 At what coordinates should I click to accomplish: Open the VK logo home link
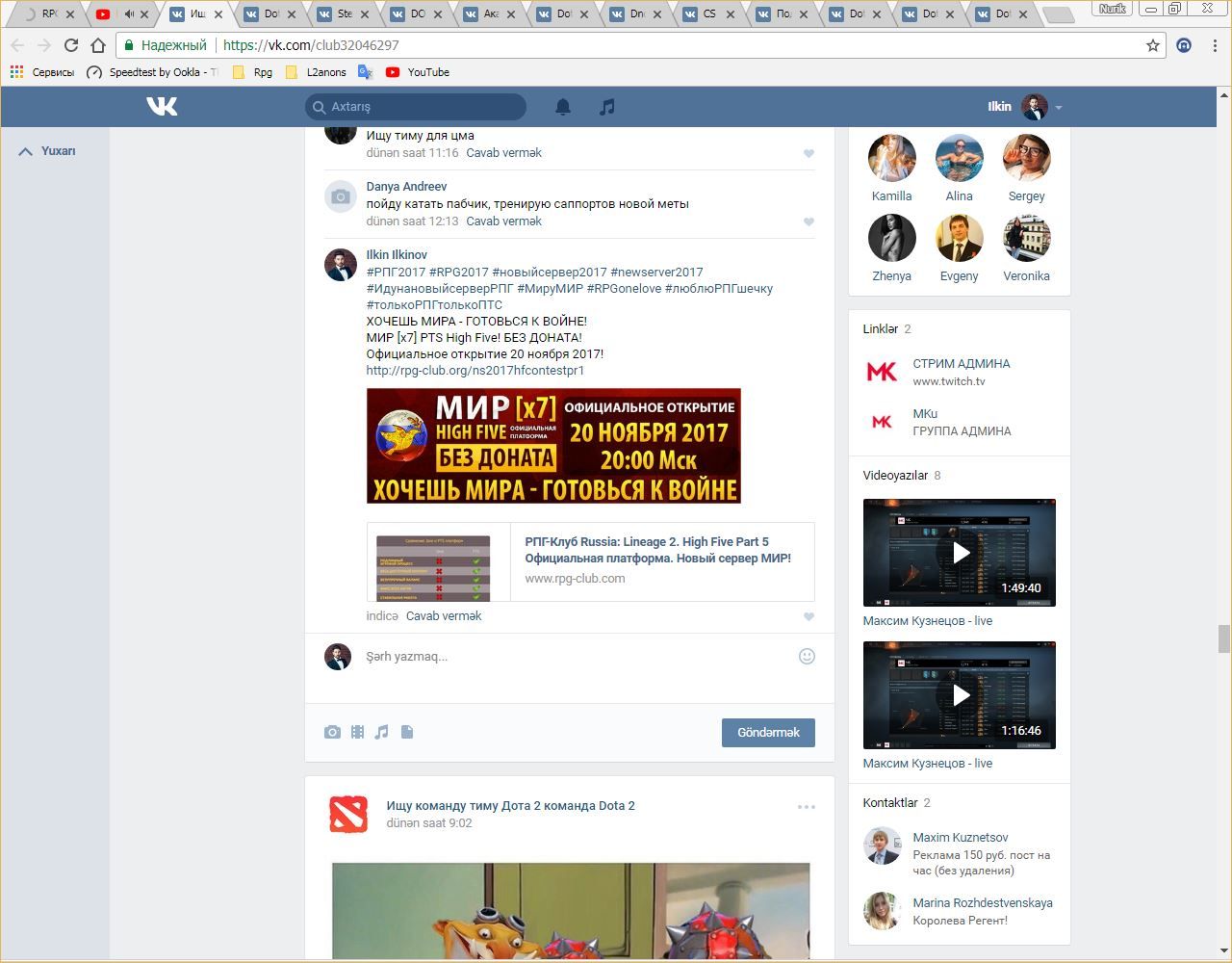click(x=162, y=106)
